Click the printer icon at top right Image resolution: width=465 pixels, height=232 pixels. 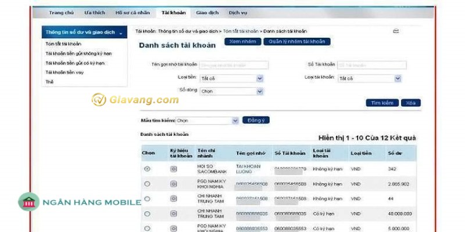point(396,31)
